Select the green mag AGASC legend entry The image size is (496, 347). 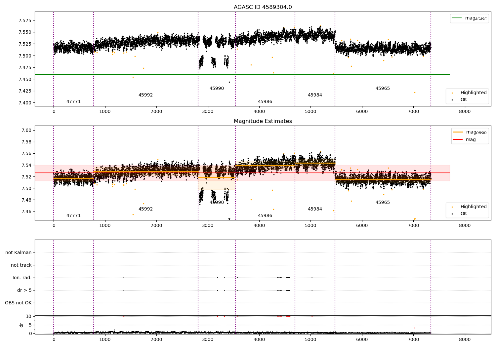coord(469,18)
